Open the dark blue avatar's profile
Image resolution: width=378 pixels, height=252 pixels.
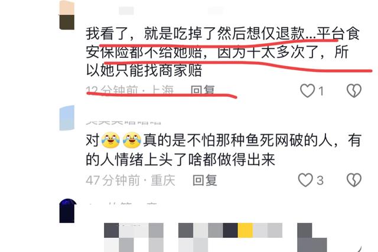[67, 211]
